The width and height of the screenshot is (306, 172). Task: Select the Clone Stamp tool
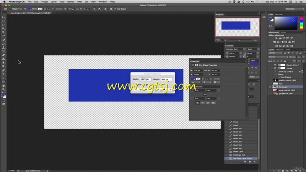pos(3,47)
